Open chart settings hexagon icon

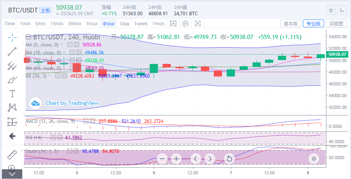(x=185, y=23)
